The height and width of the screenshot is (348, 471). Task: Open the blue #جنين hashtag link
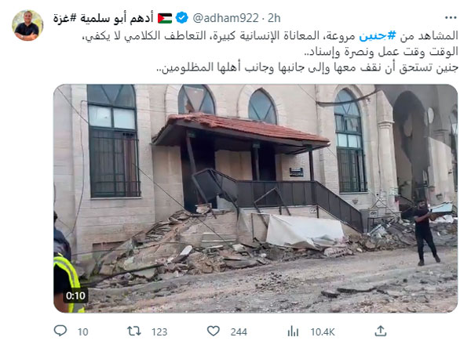coord(378,36)
